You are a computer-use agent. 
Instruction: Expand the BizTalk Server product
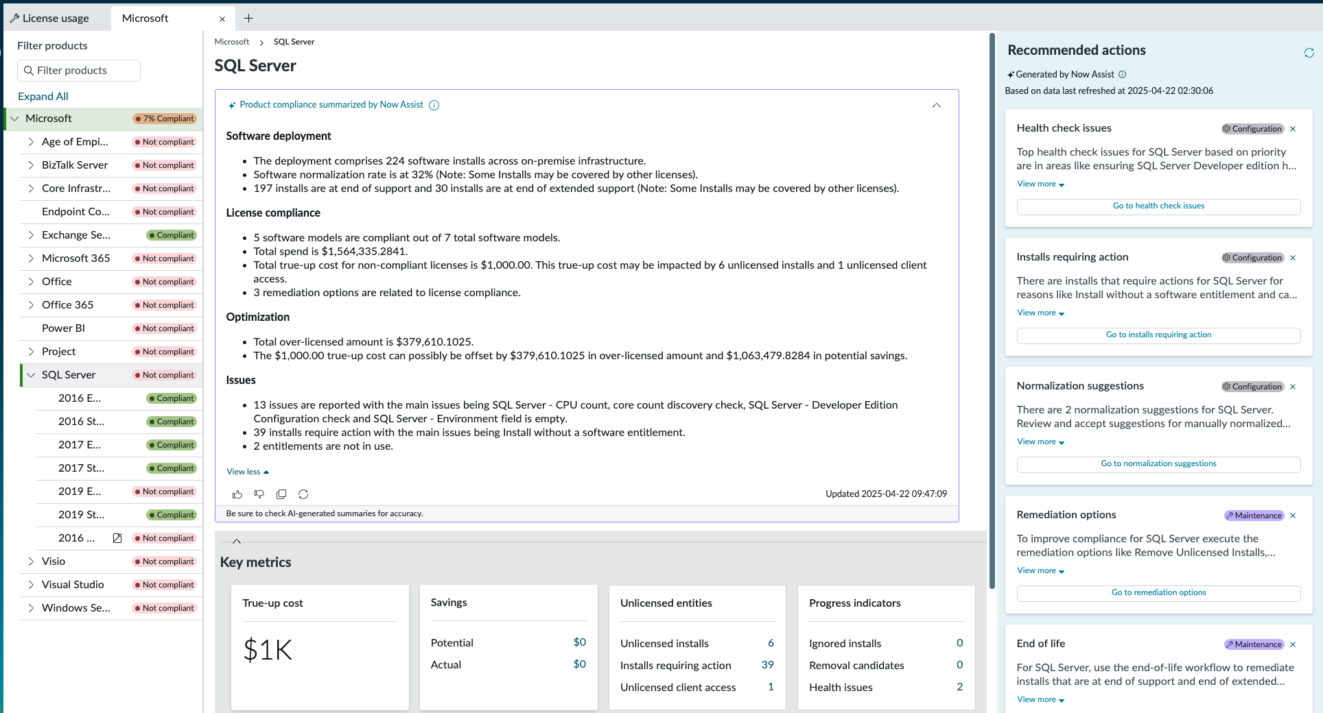click(x=31, y=165)
